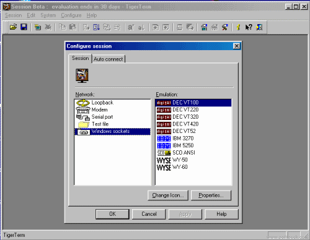Select Test file in Network list
This screenshot has width=310, height=240.
(112, 124)
